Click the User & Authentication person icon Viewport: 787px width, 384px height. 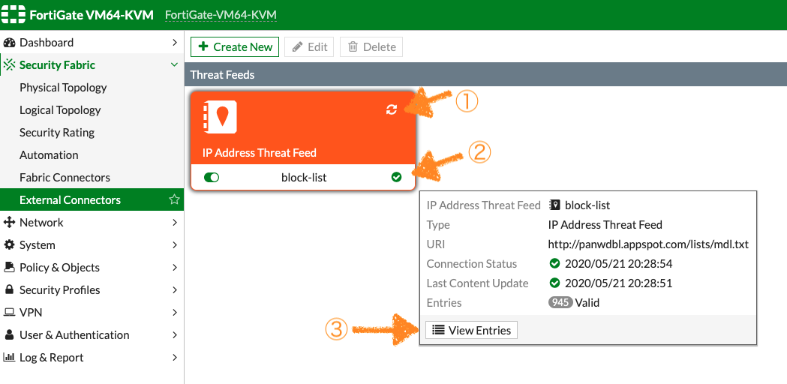9,334
